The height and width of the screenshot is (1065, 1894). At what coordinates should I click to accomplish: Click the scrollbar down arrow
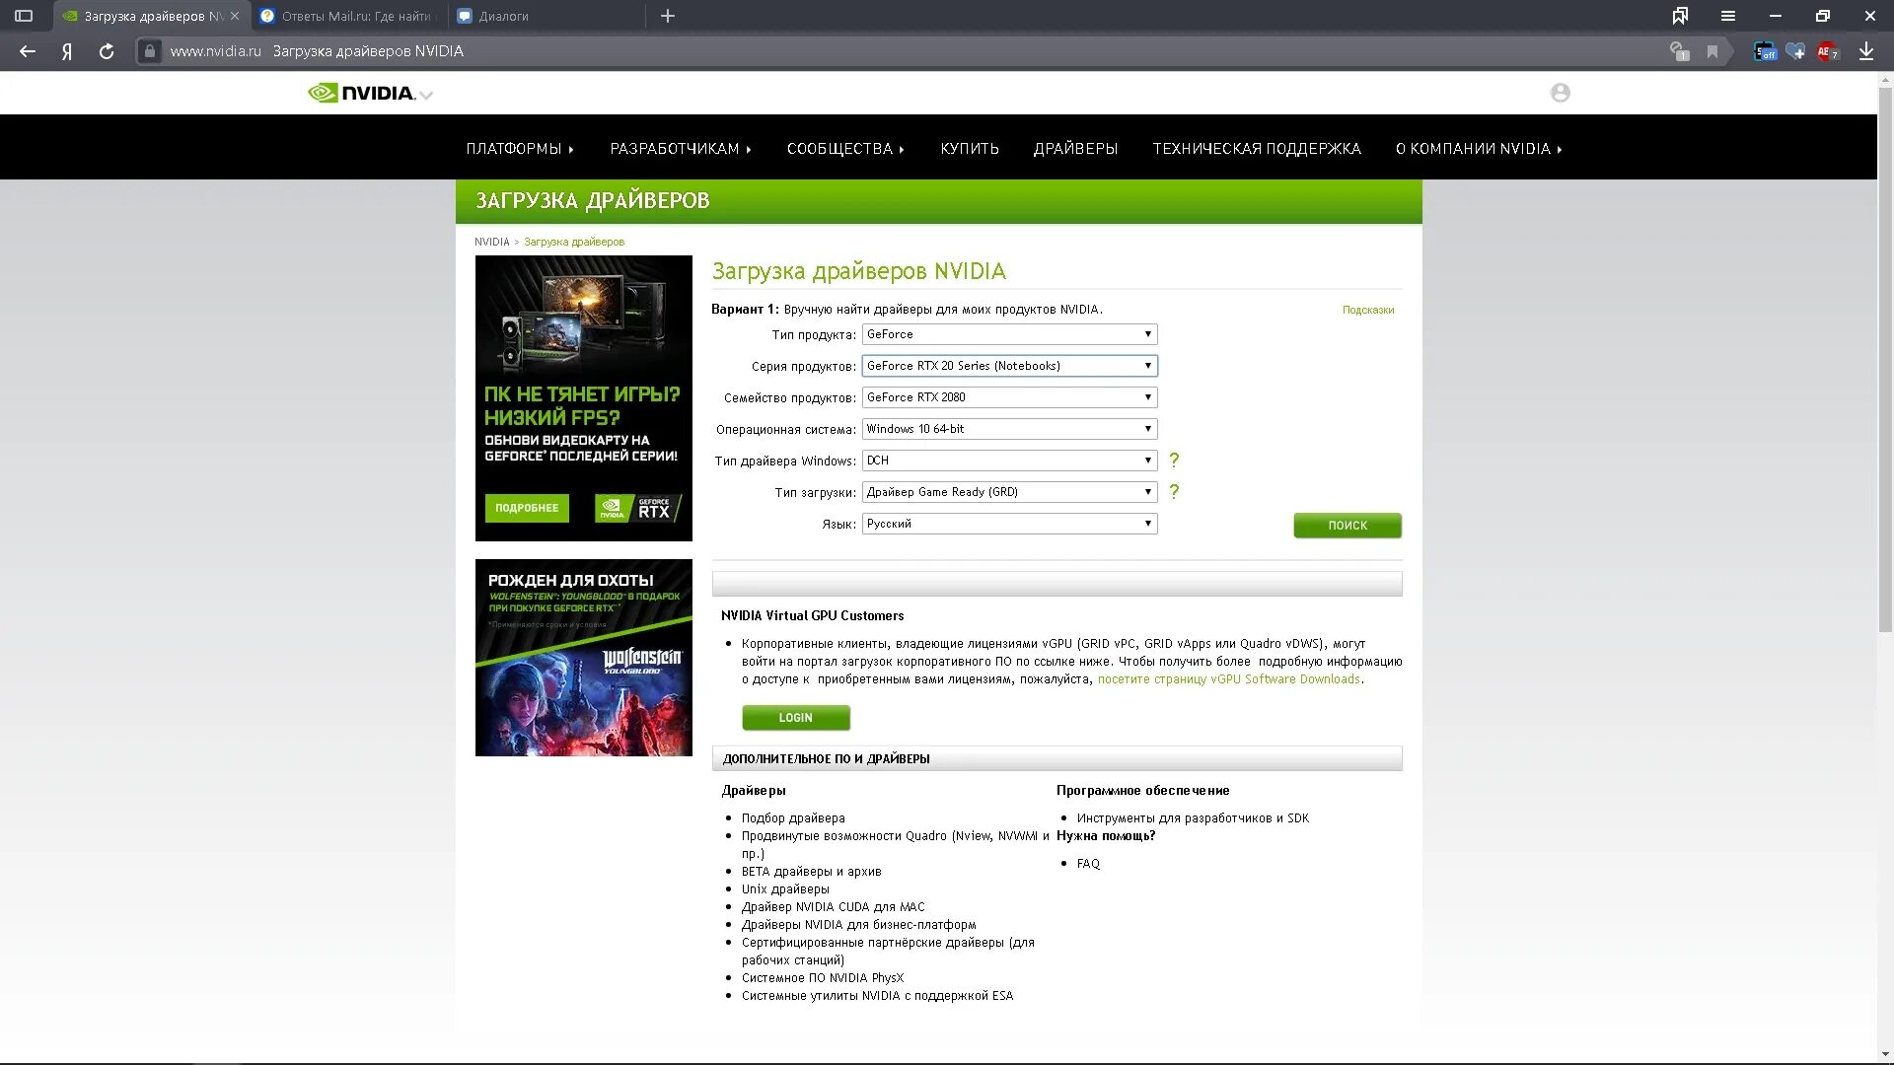coord(1885,1055)
